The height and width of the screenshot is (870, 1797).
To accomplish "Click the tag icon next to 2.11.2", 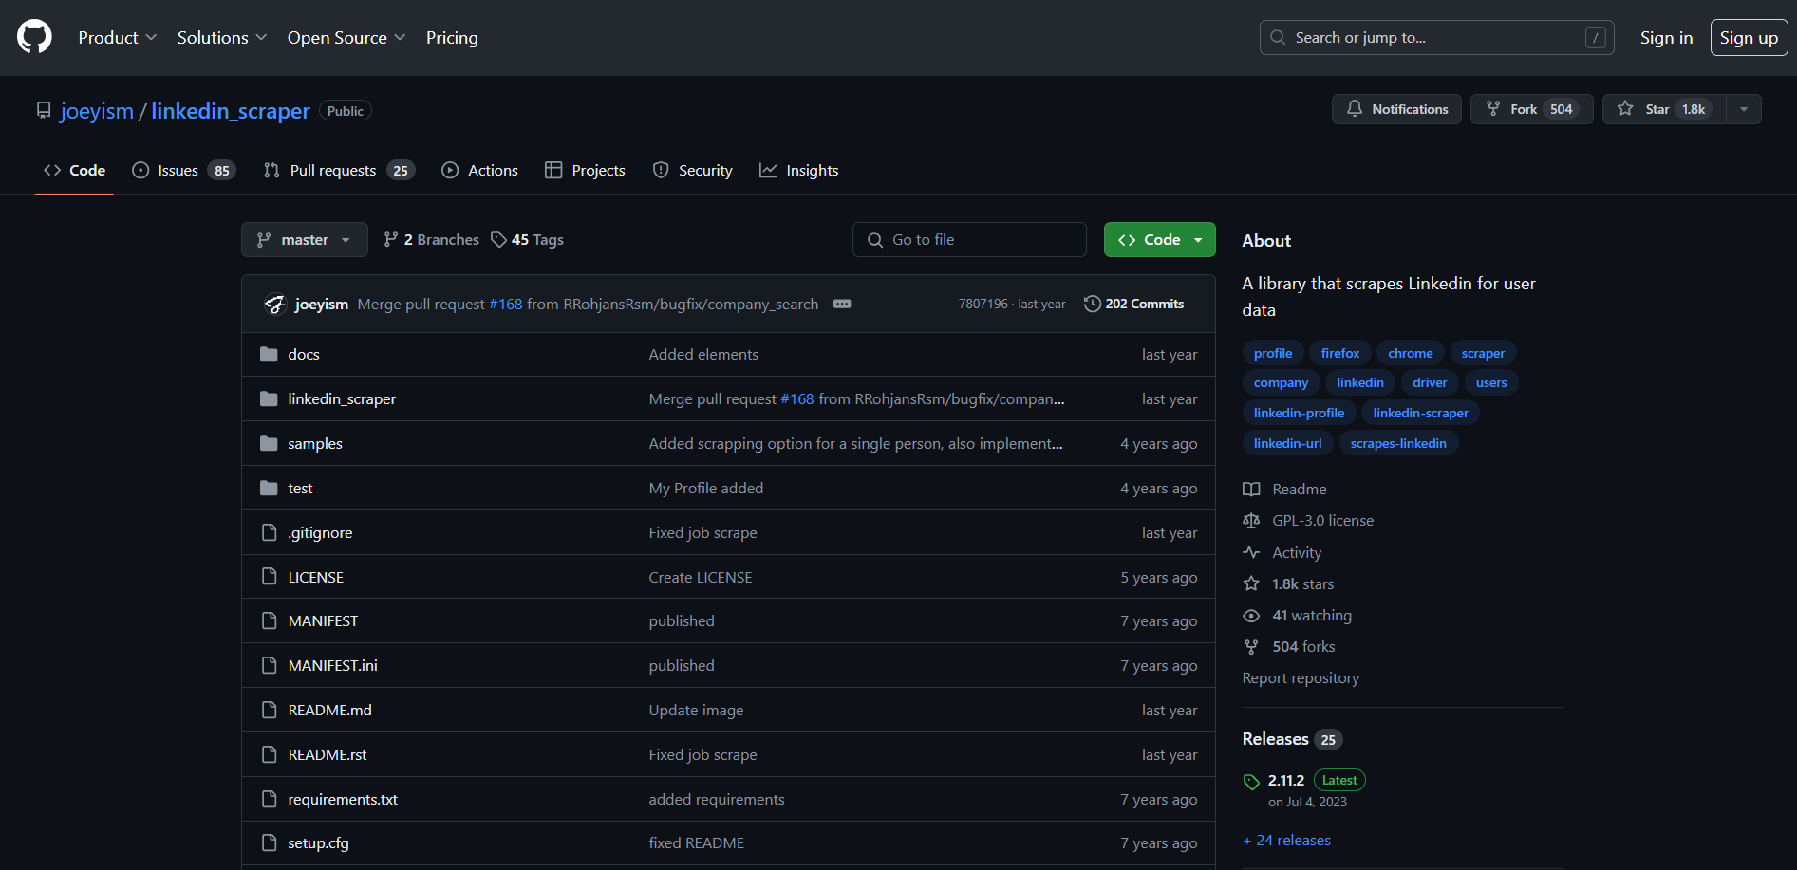I will pyautogui.click(x=1251, y=782).
